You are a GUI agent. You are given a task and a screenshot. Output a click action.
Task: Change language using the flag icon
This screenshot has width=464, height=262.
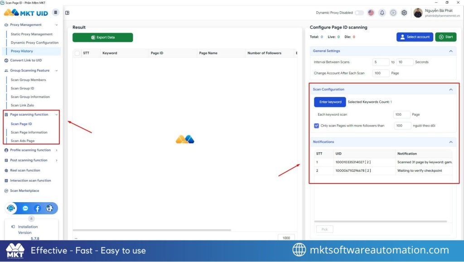371,13
